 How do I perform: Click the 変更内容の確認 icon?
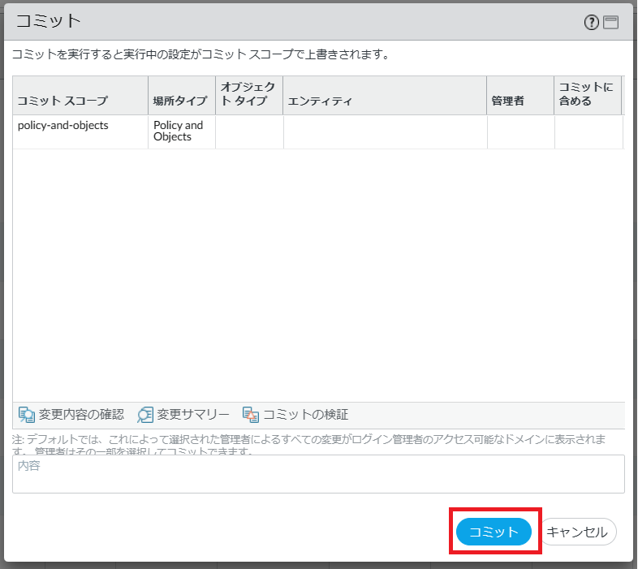tap(27, 415)
